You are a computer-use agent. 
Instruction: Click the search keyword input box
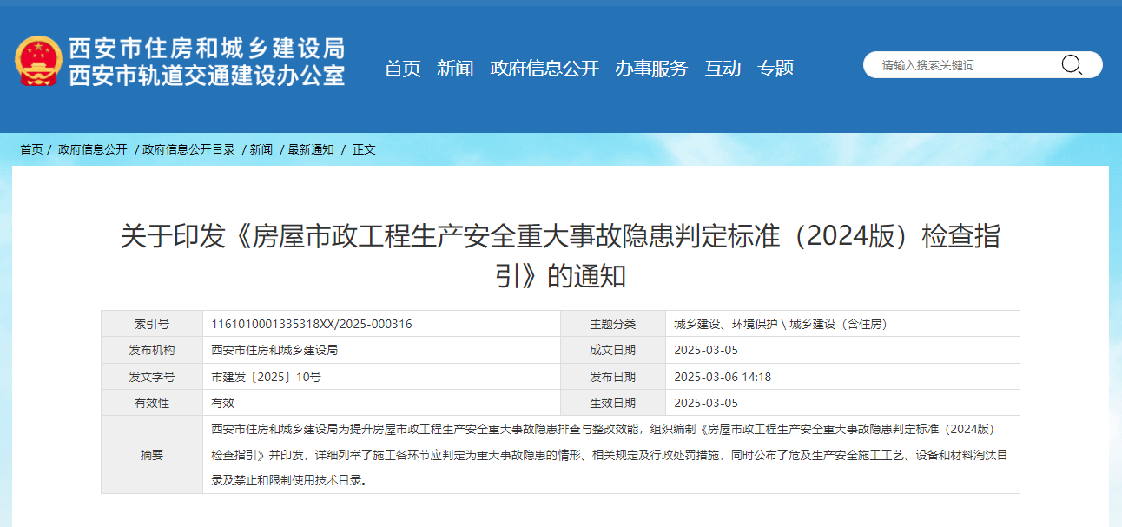(x=955, y=63)
